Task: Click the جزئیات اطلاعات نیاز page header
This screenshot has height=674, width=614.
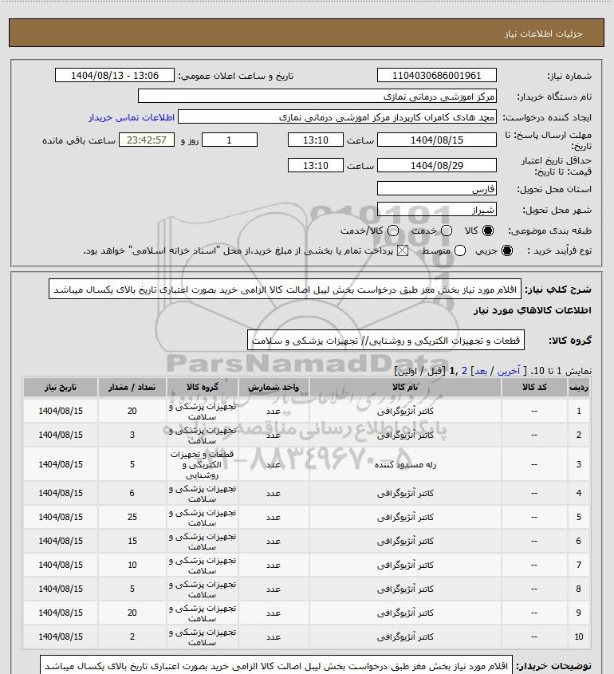Action: (544, 34)
